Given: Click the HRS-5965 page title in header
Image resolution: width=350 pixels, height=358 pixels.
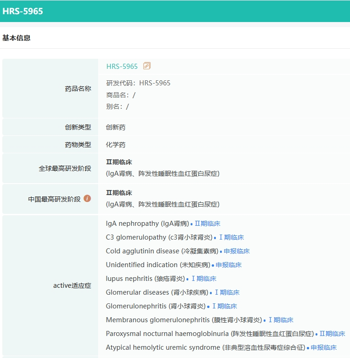Looking at the screenshot, I should click(23, 11).
